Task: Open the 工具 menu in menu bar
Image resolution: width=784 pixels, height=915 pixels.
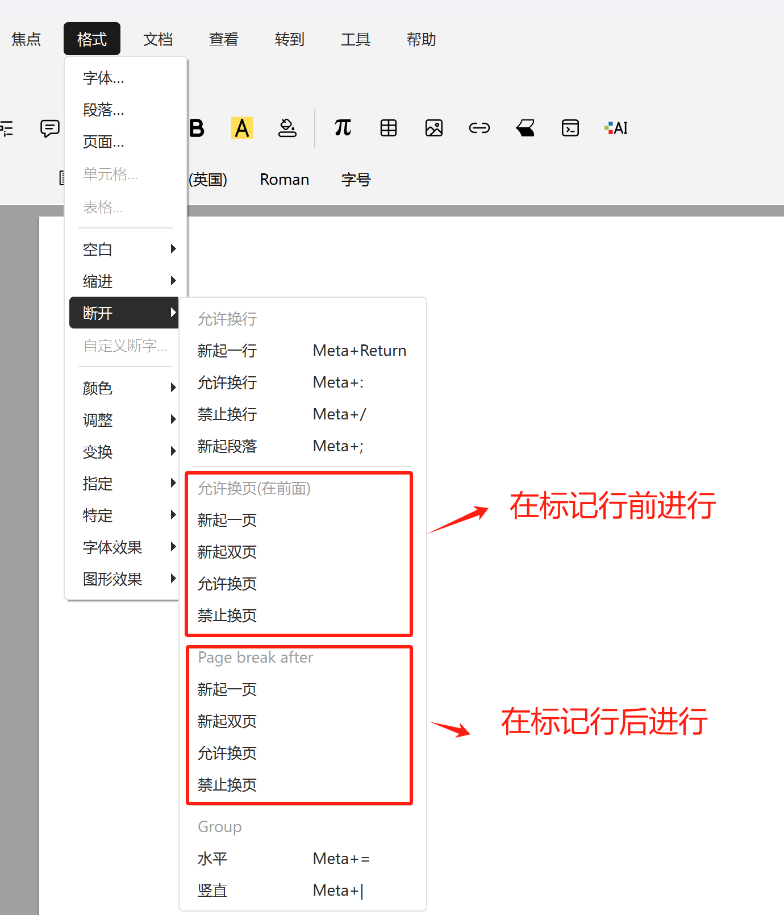Action: point(356,39)
